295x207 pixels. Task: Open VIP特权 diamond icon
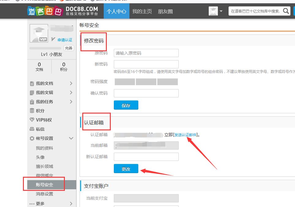(32, 120)
